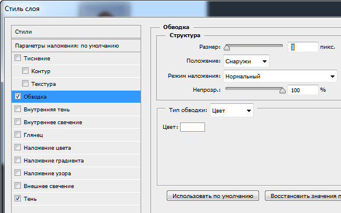This screenshot has width=341, height=213.
Task: Enable the Тиснение checkbox
Action: click(x=17, y=58)
